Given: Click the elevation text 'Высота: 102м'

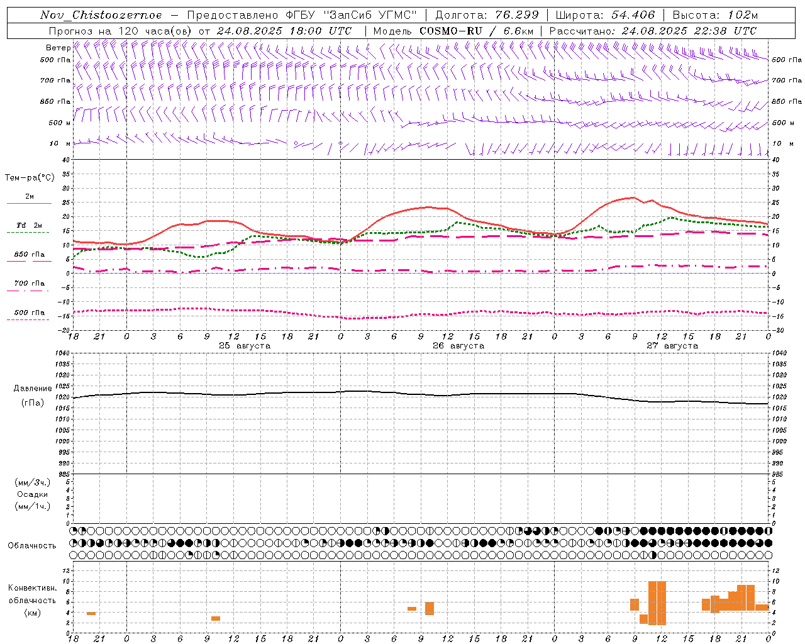Looking at the screenshot, I should click(715, 15).
